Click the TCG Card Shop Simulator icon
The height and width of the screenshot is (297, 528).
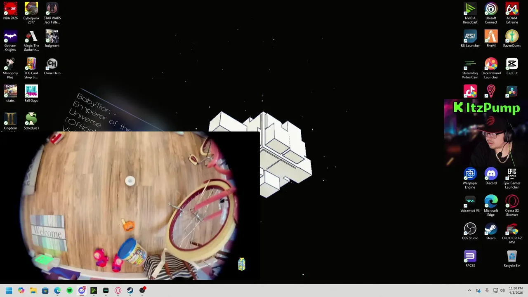pos(31,68)
